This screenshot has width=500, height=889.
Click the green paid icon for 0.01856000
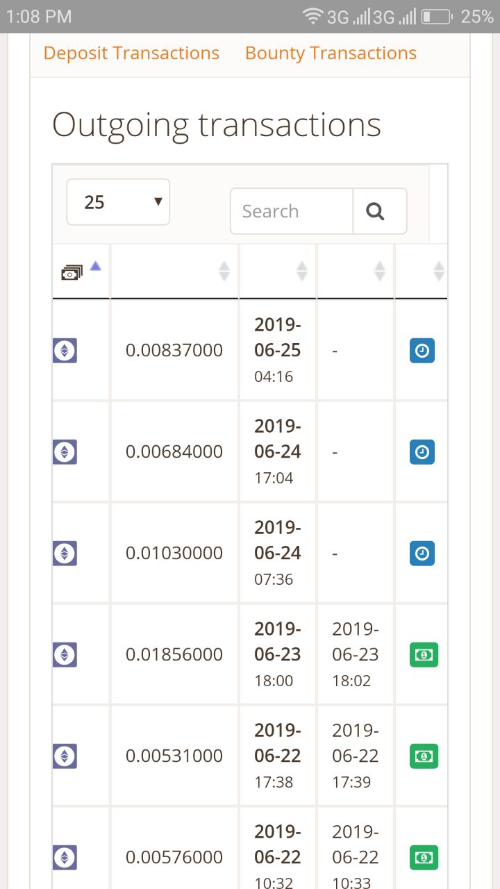tap(424, 655)
